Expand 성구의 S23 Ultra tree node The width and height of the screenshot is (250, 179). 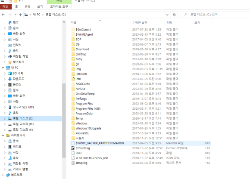(5, 107)
